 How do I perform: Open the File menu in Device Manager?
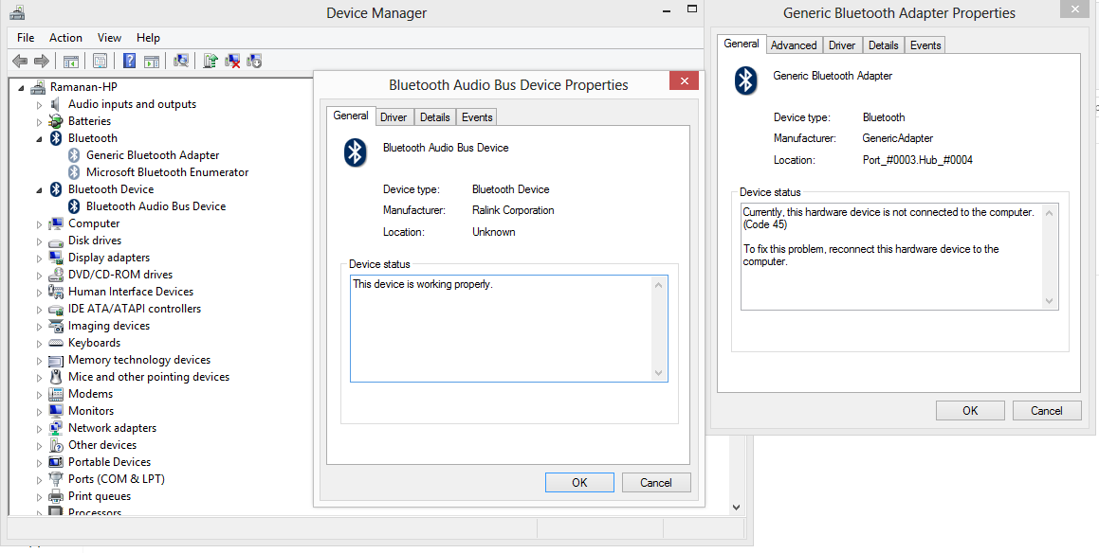(26, 38)
